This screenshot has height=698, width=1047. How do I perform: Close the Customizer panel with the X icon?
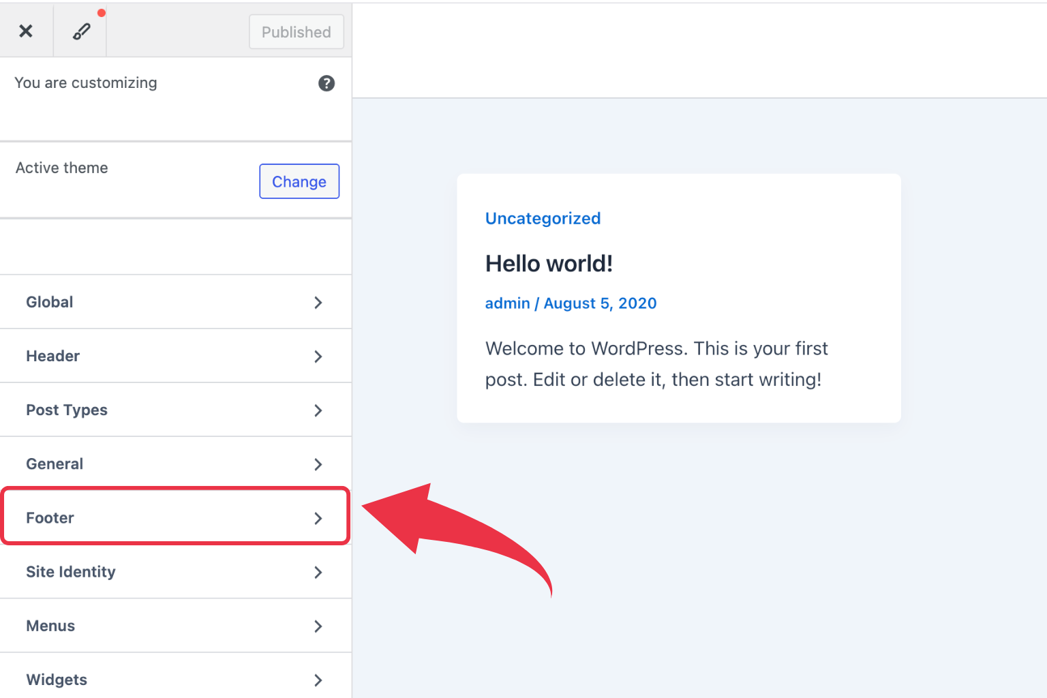(26, 31)
